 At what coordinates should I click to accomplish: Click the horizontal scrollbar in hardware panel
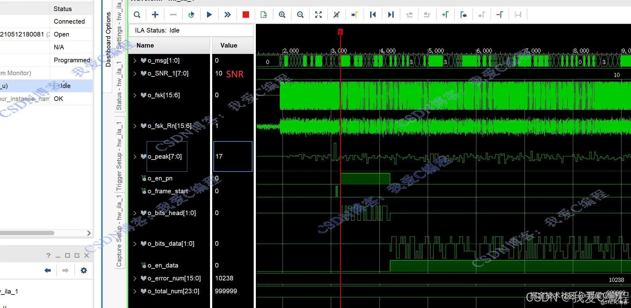(28, 233)
